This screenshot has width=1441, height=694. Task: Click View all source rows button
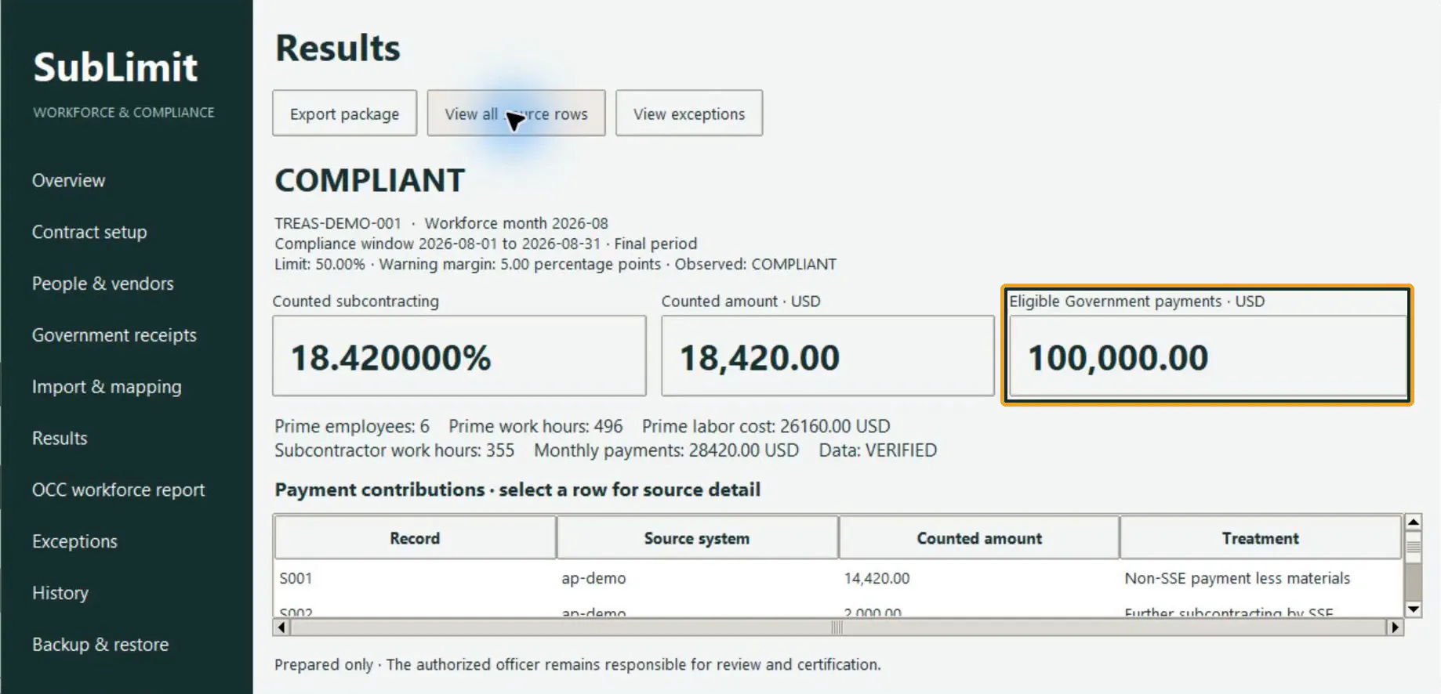(516, 114)
